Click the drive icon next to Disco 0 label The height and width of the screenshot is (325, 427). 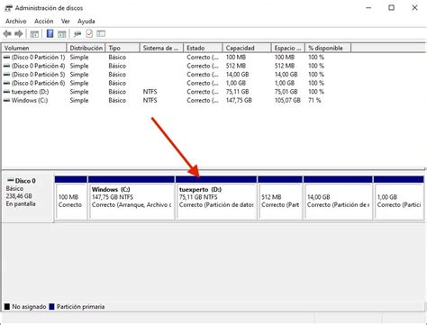click(11, 180)
